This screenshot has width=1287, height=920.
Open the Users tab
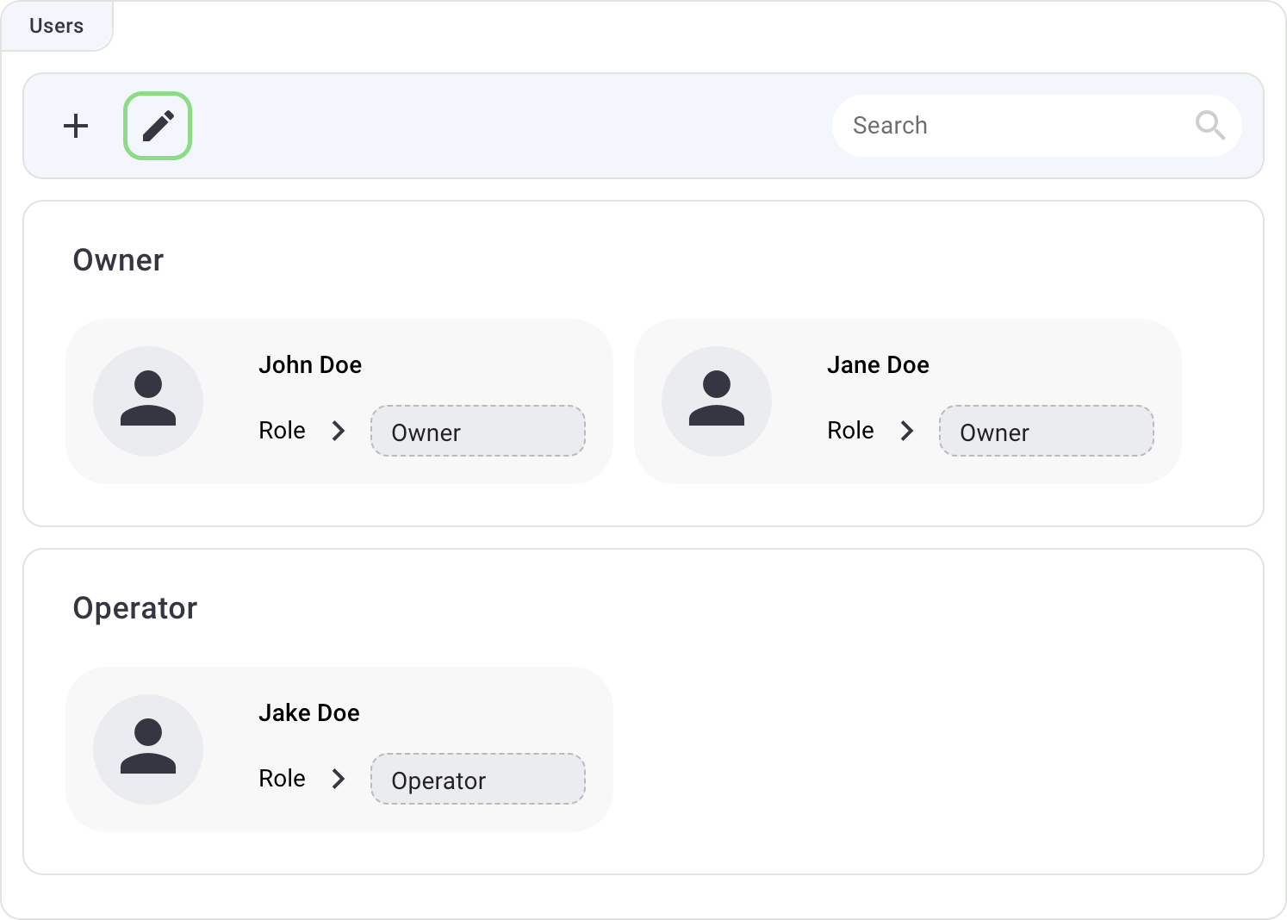(x=57, y=26)
